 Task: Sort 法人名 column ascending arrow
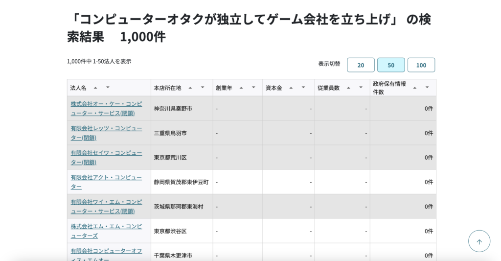(x=95, y=88)
